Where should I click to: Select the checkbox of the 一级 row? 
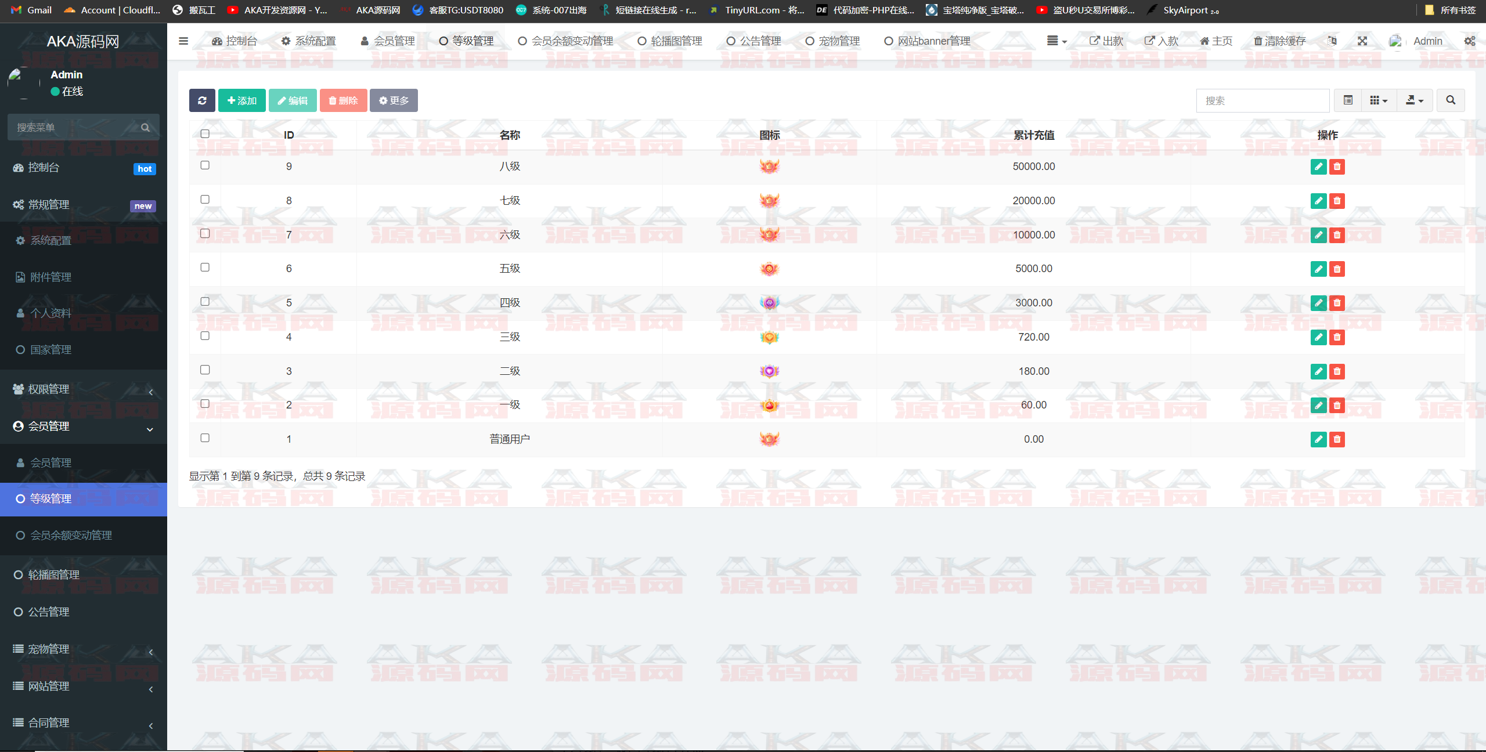click(x=205, y=404)
